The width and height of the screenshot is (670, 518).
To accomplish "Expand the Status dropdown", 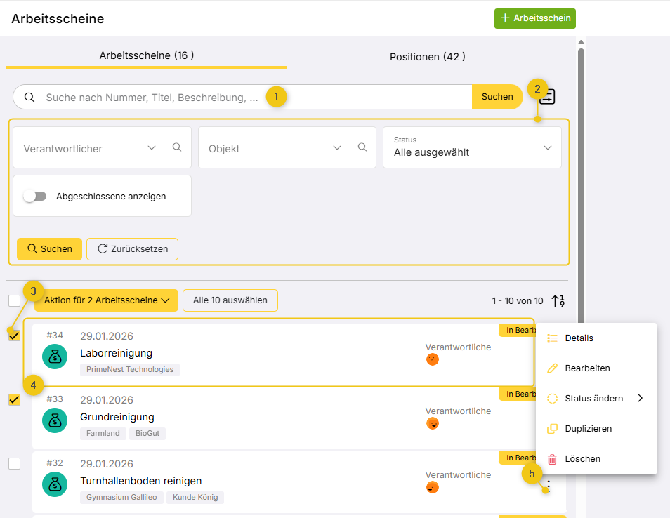I will (548, 147).
